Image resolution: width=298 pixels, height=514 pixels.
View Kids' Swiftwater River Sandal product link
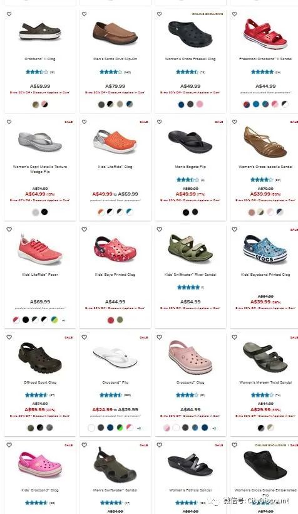click(x=190, y=275)
